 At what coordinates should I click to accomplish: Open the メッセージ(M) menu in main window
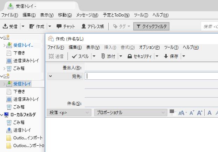[x=87, y=15]
